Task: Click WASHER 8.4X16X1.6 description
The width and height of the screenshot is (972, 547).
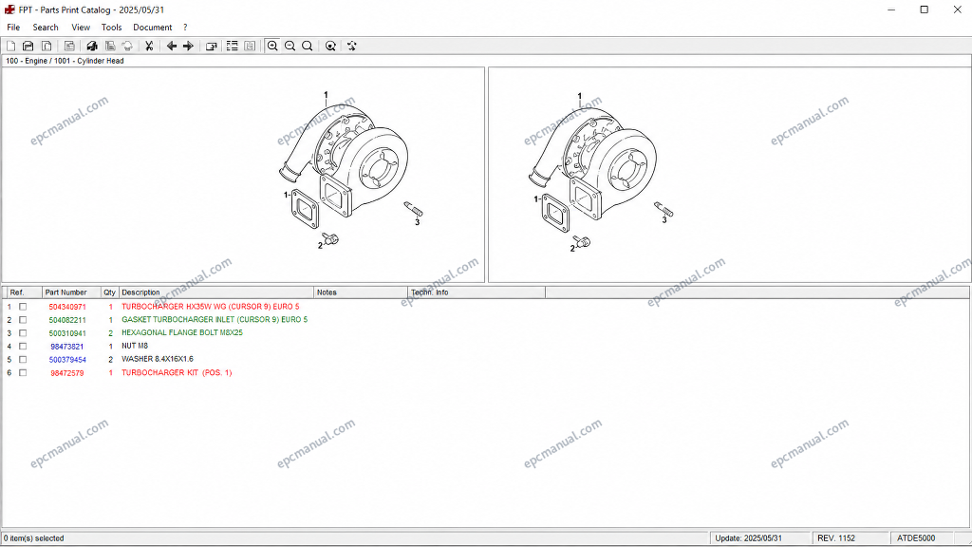Action: [158, 358]
